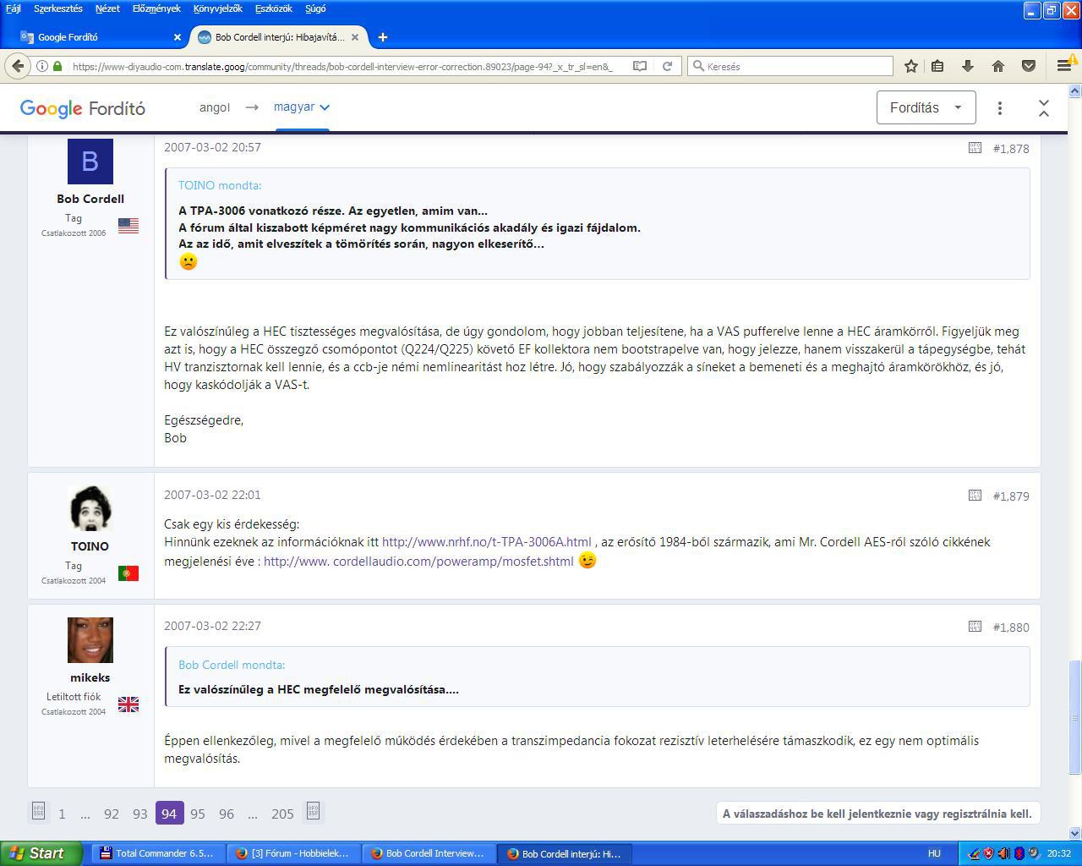
Task: Jump to last page 205
Action: tap(282, 814)
